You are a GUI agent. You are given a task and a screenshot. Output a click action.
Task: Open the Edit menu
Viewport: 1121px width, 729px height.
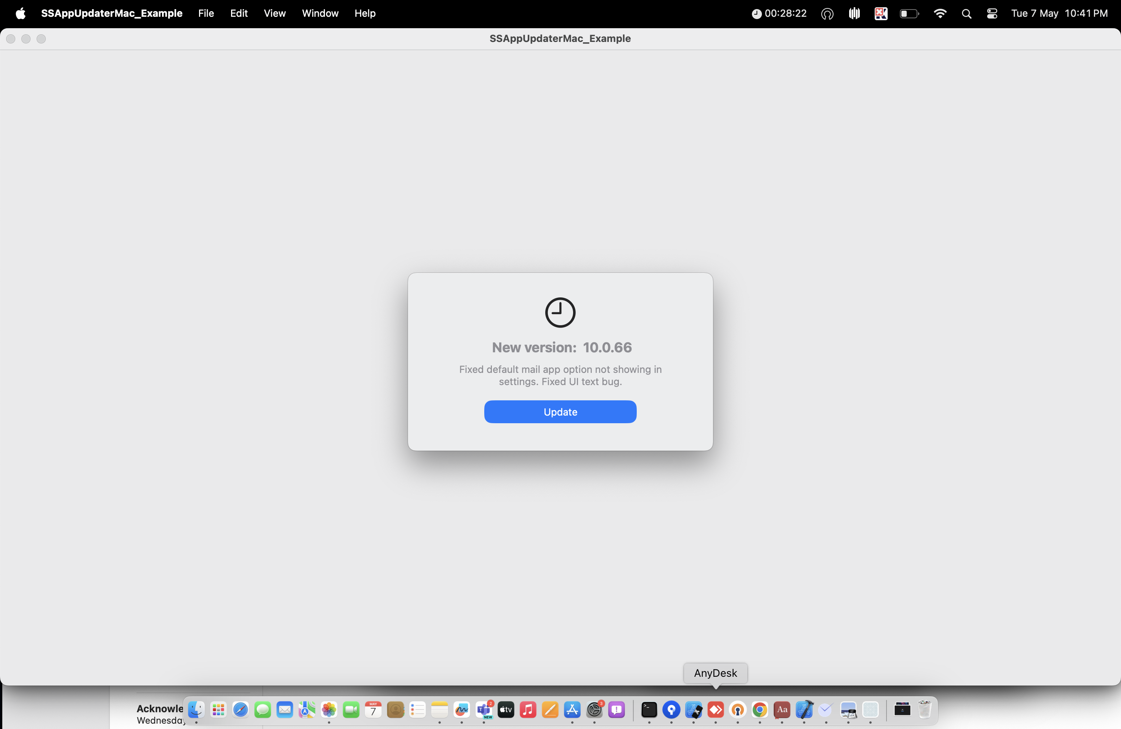coord(239,13)
